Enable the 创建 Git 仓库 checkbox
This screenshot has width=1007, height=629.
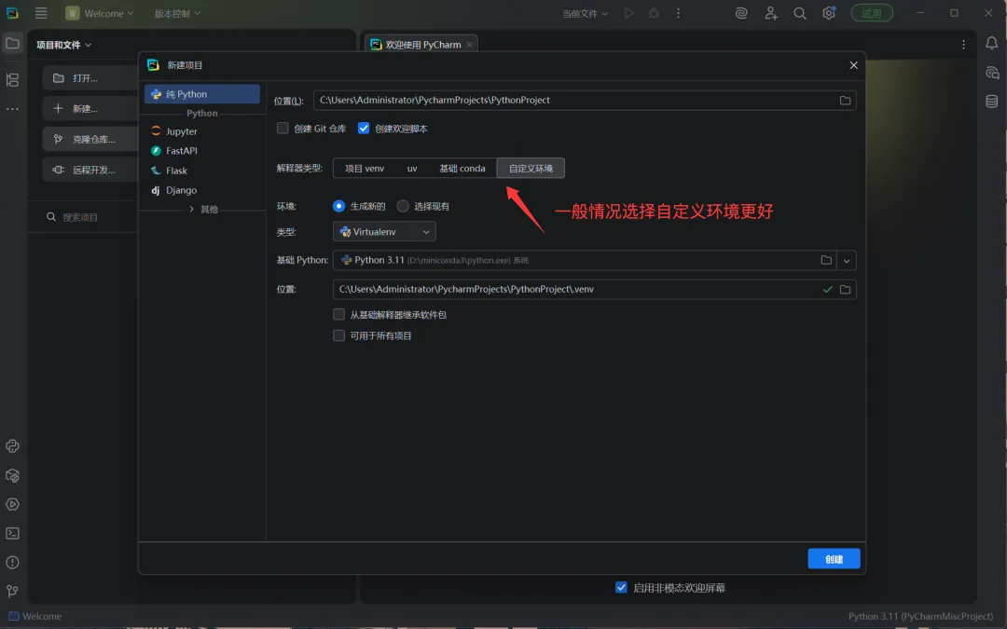(283, 129)
